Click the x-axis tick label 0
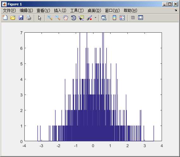The height and width of the screenshot is (157, 180). point(93,146)
